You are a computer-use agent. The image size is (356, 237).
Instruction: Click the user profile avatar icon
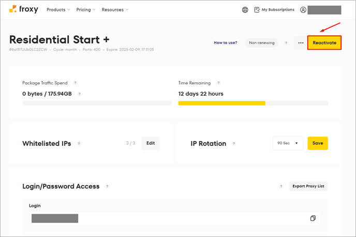[303, 10]
